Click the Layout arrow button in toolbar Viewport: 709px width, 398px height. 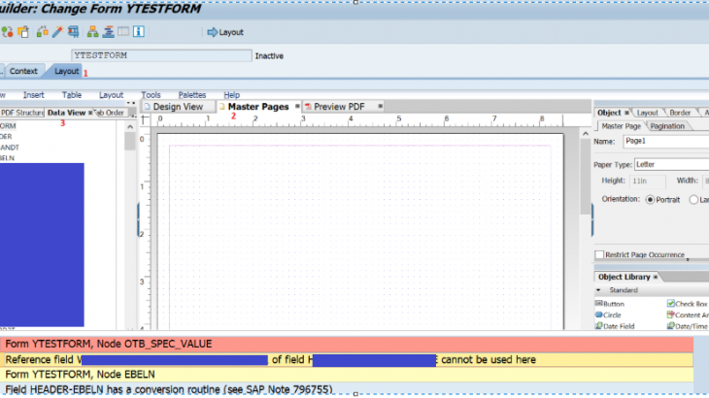(225, 32)
